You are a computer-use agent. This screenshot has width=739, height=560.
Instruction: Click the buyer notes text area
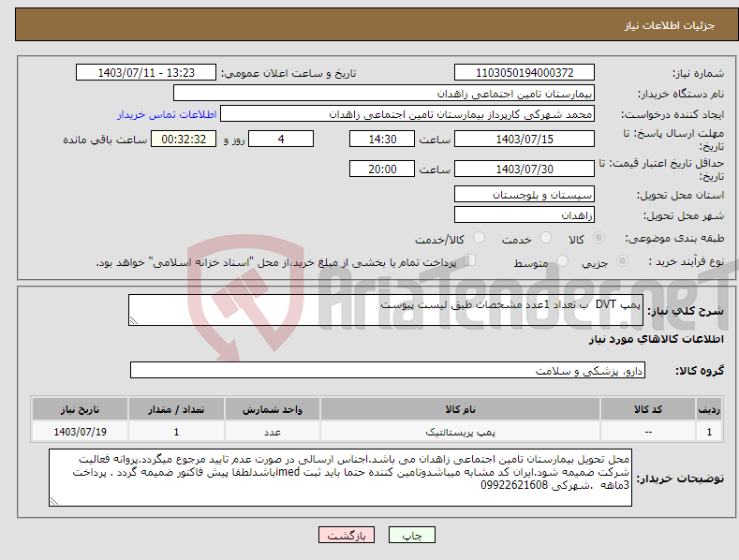tap(340, 478)
